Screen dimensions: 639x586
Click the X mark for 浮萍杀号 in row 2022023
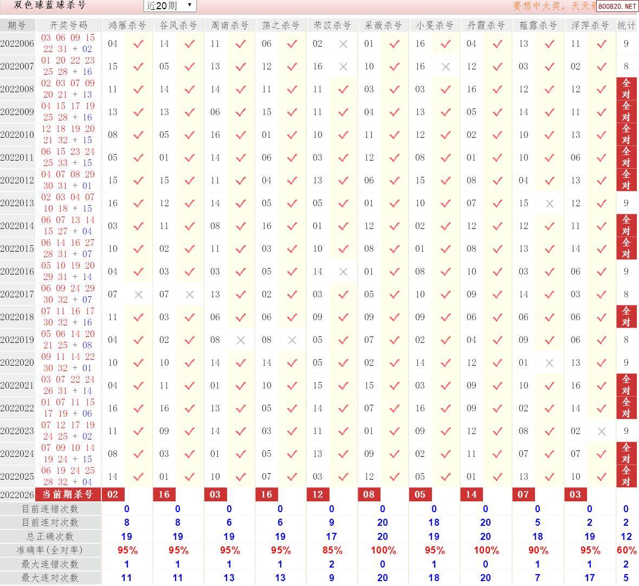click(602, 431)
